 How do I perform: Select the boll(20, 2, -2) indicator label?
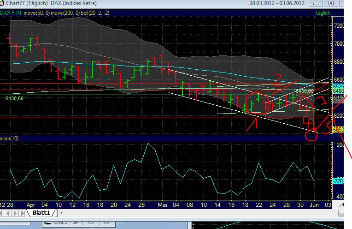click(x=95, y=13)
